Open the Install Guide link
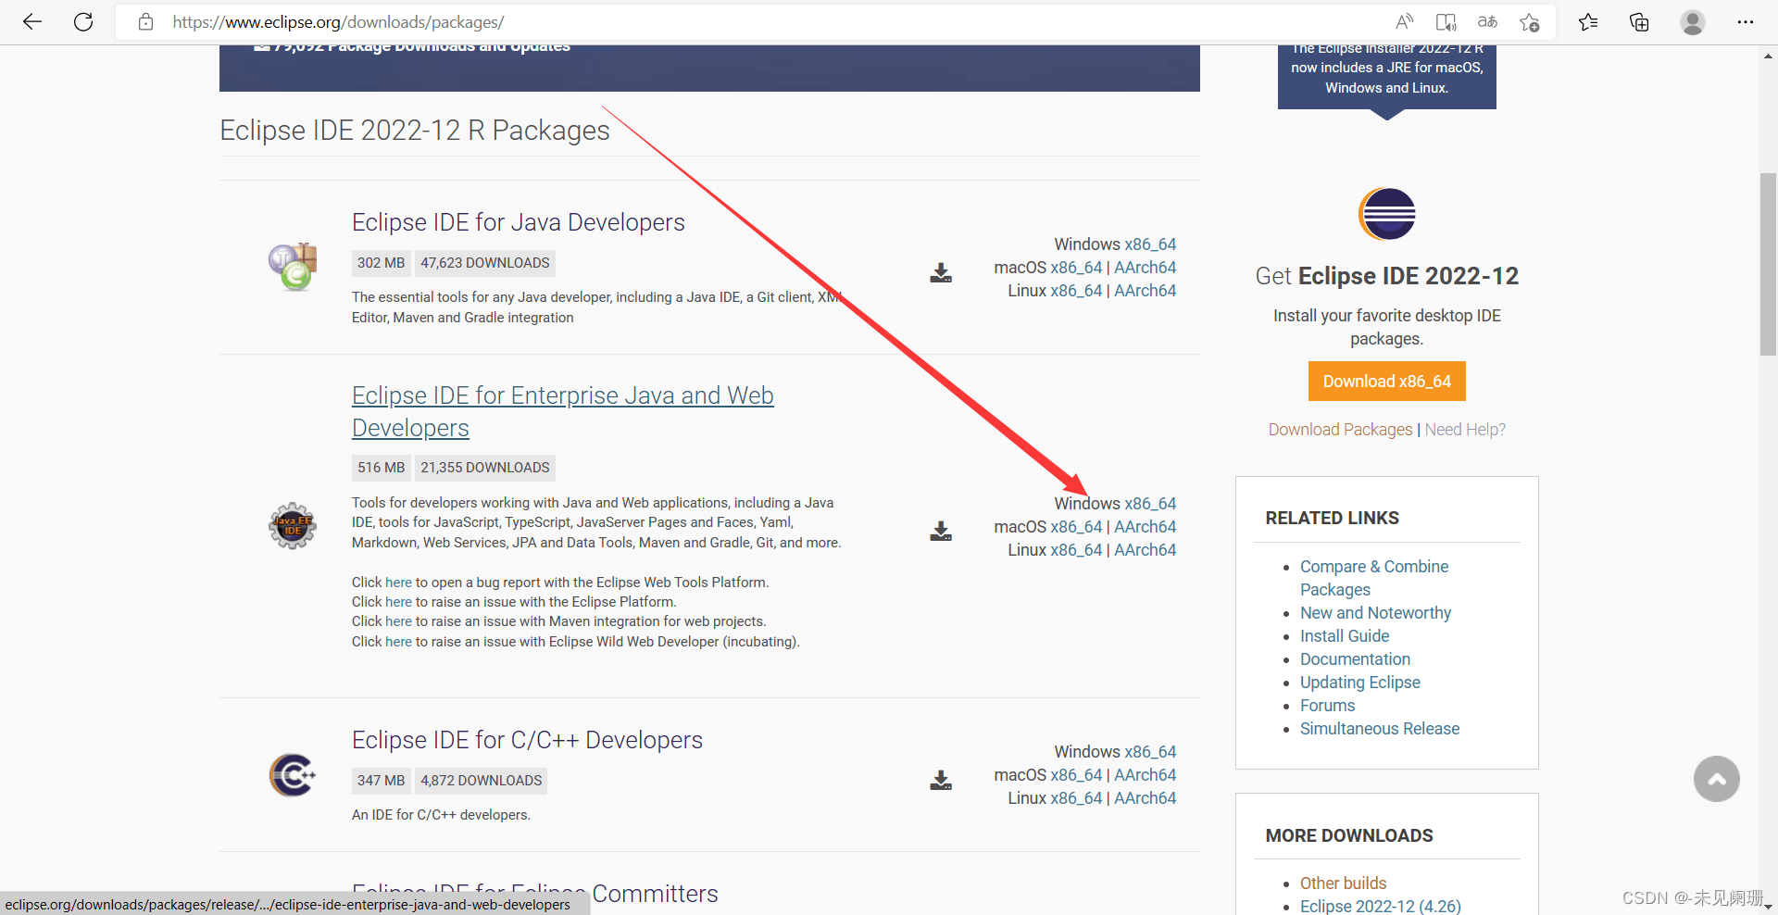The width and height of the screenshot is (1778, 915). pos(1345,636)
